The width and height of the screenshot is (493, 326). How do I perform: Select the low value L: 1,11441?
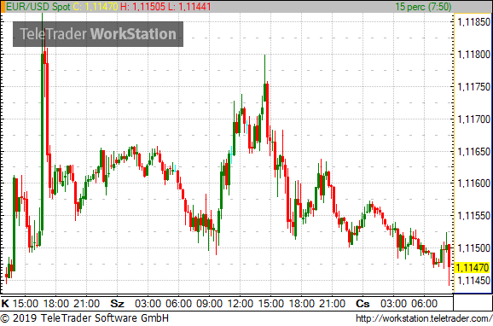[x=189, y=7]
